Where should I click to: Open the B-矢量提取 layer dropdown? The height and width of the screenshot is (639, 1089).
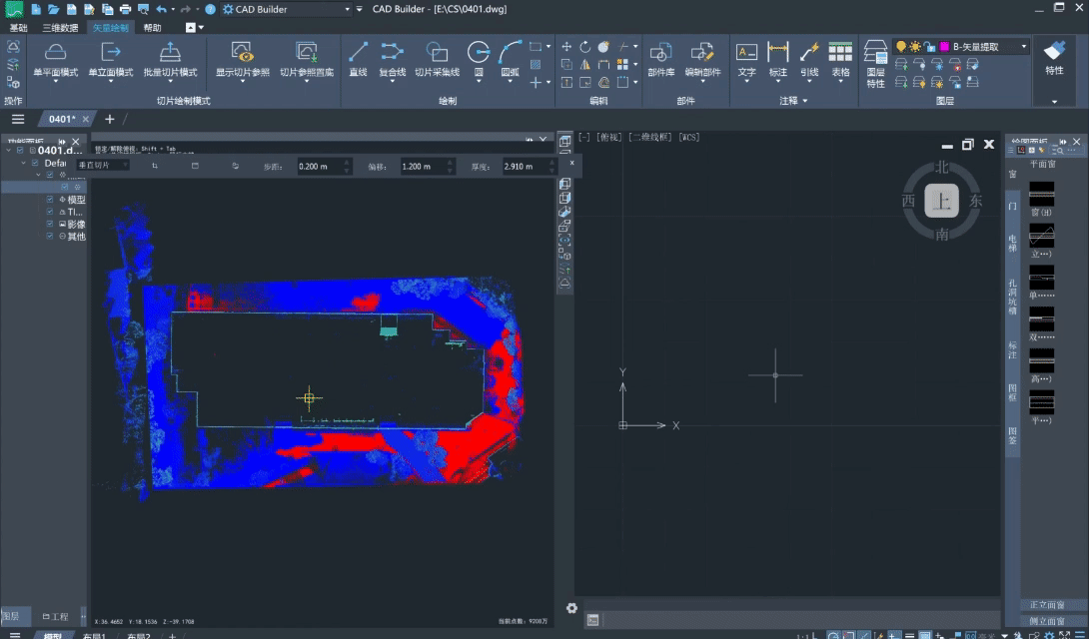click(x=1024, y=46)
